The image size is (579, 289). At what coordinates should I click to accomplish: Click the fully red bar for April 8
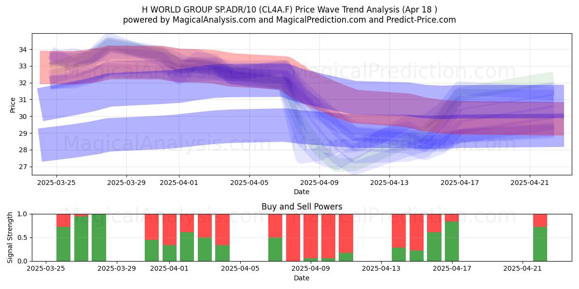[293, 237]
